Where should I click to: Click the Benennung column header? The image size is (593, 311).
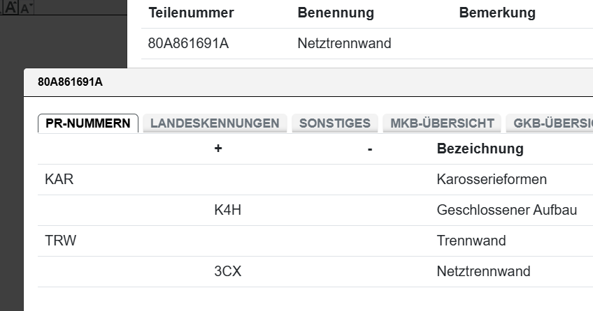coord(336,13)
